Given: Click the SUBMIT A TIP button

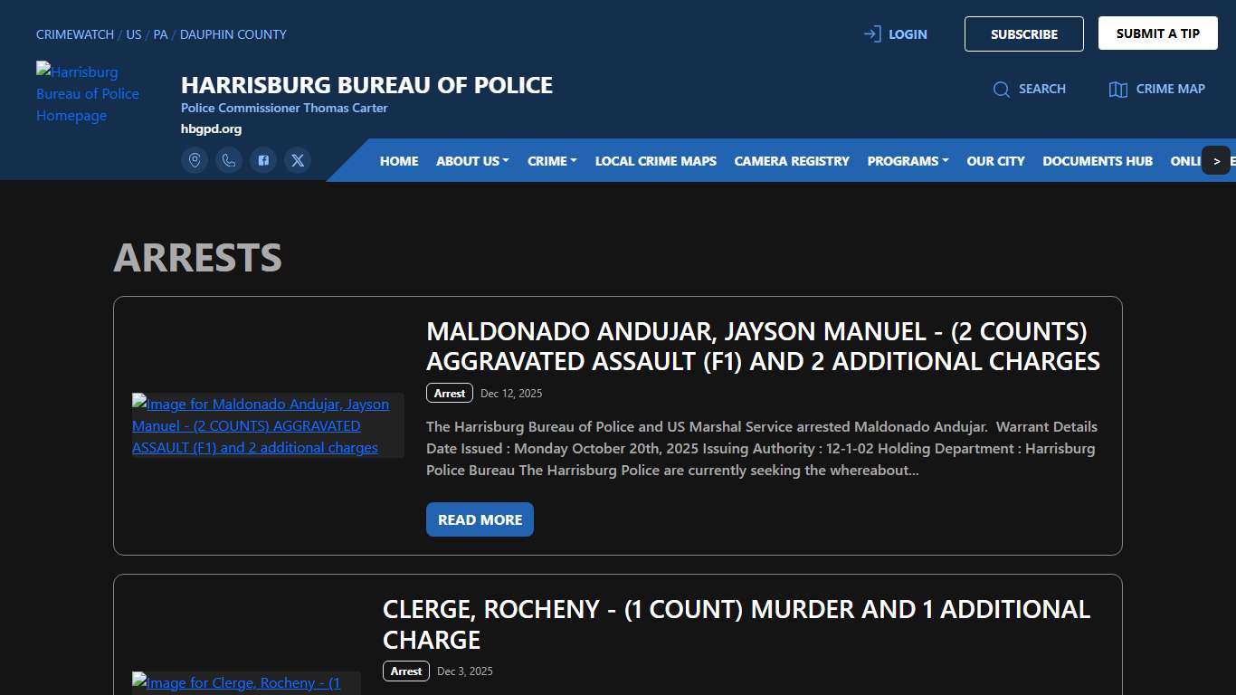Looking at the screenshot, I should (1157, 33).
